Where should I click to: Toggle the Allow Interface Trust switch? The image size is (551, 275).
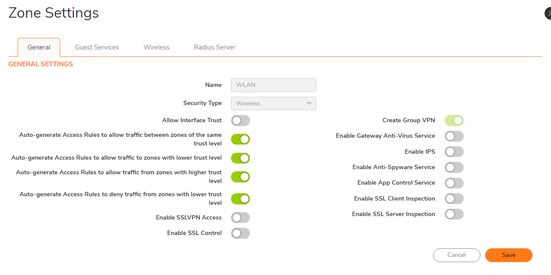pyautogui.click(x=240, y=121)
